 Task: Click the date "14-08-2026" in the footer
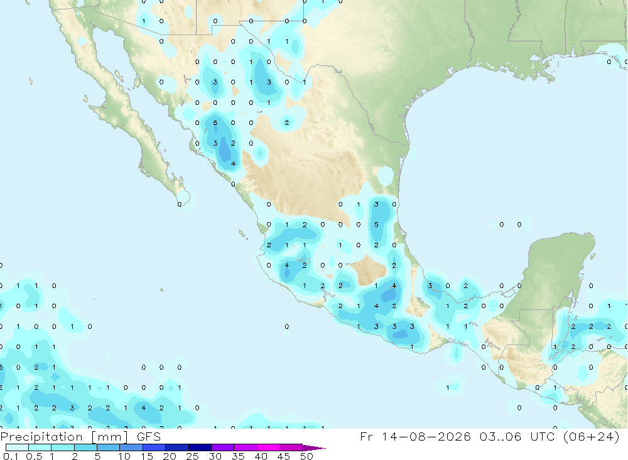(x=426, y=436)
